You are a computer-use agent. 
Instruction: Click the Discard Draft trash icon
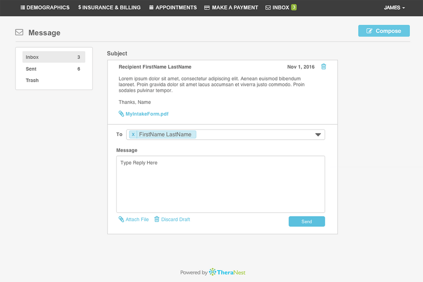[x=156, y=219]
